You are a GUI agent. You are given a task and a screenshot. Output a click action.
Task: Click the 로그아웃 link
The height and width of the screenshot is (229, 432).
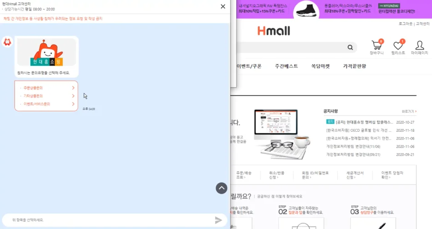pos(406,24)
